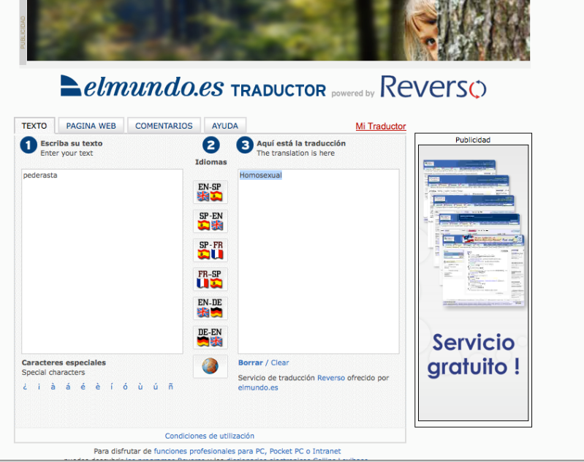Select the TEXTO tab

coord(34,126)
